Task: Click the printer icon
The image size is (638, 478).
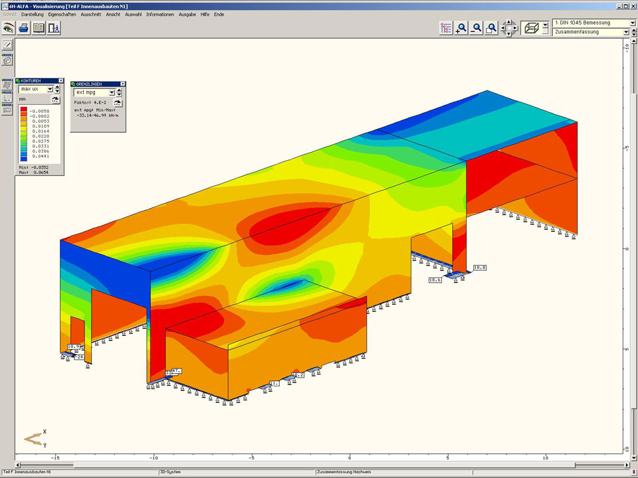Action: [x=24, y=28]
